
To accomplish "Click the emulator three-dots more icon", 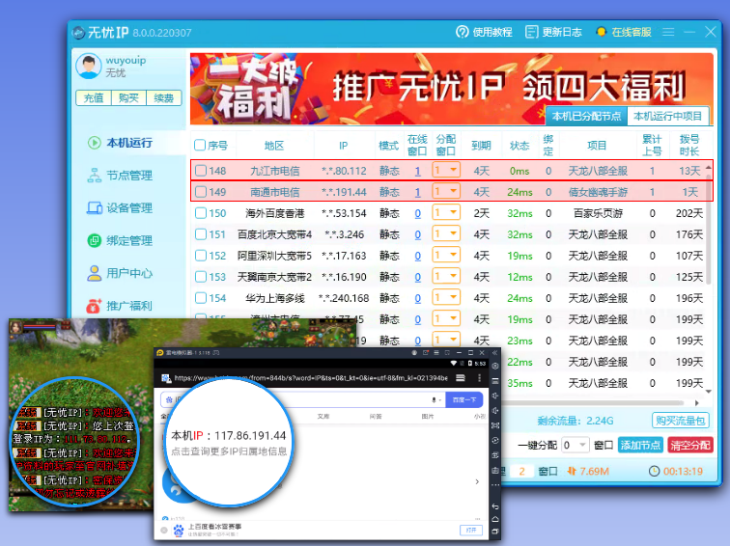I will [495, 485].
